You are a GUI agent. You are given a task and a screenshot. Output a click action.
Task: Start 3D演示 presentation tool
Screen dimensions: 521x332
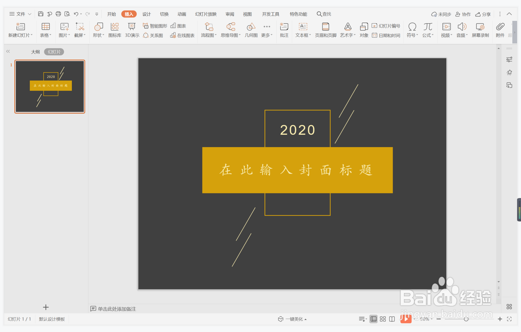point(132,30)
